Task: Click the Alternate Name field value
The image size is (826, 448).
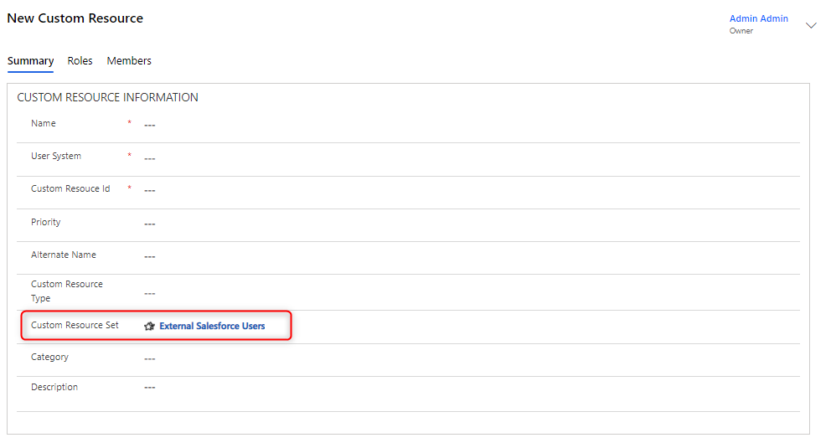Action: pyautogui.click(x=150, y=256)
